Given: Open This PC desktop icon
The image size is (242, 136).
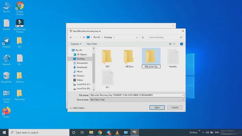Looking at the screenshot, I should (6, 7).
